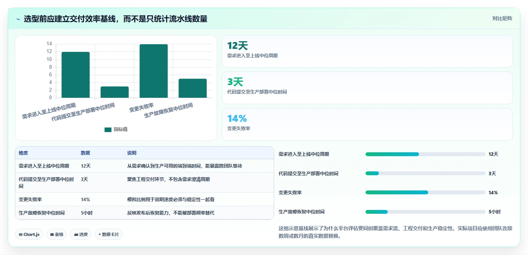Click 需求进入至上线中位周期 caption in data card
The image size is (528, 255).
[x=252, y=56]
